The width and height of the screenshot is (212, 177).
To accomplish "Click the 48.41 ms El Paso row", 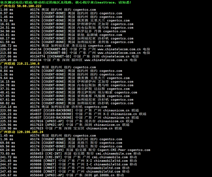I will click(68, 92).
